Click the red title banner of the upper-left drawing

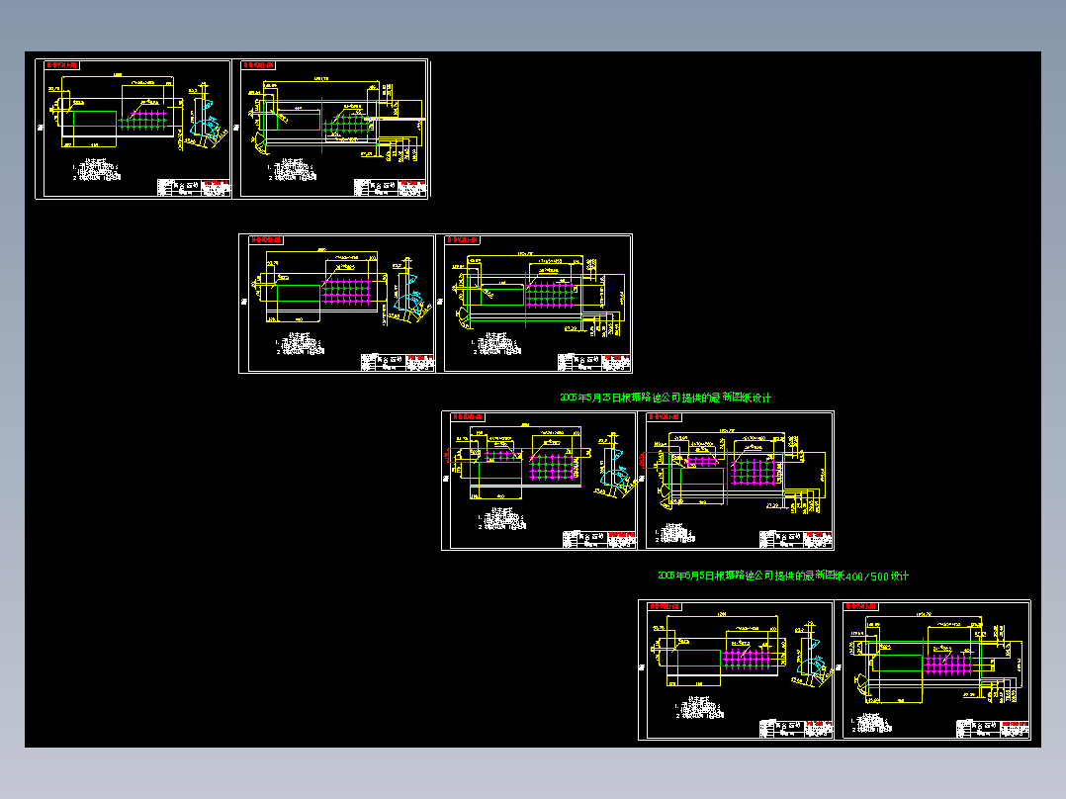click(62, 65)
